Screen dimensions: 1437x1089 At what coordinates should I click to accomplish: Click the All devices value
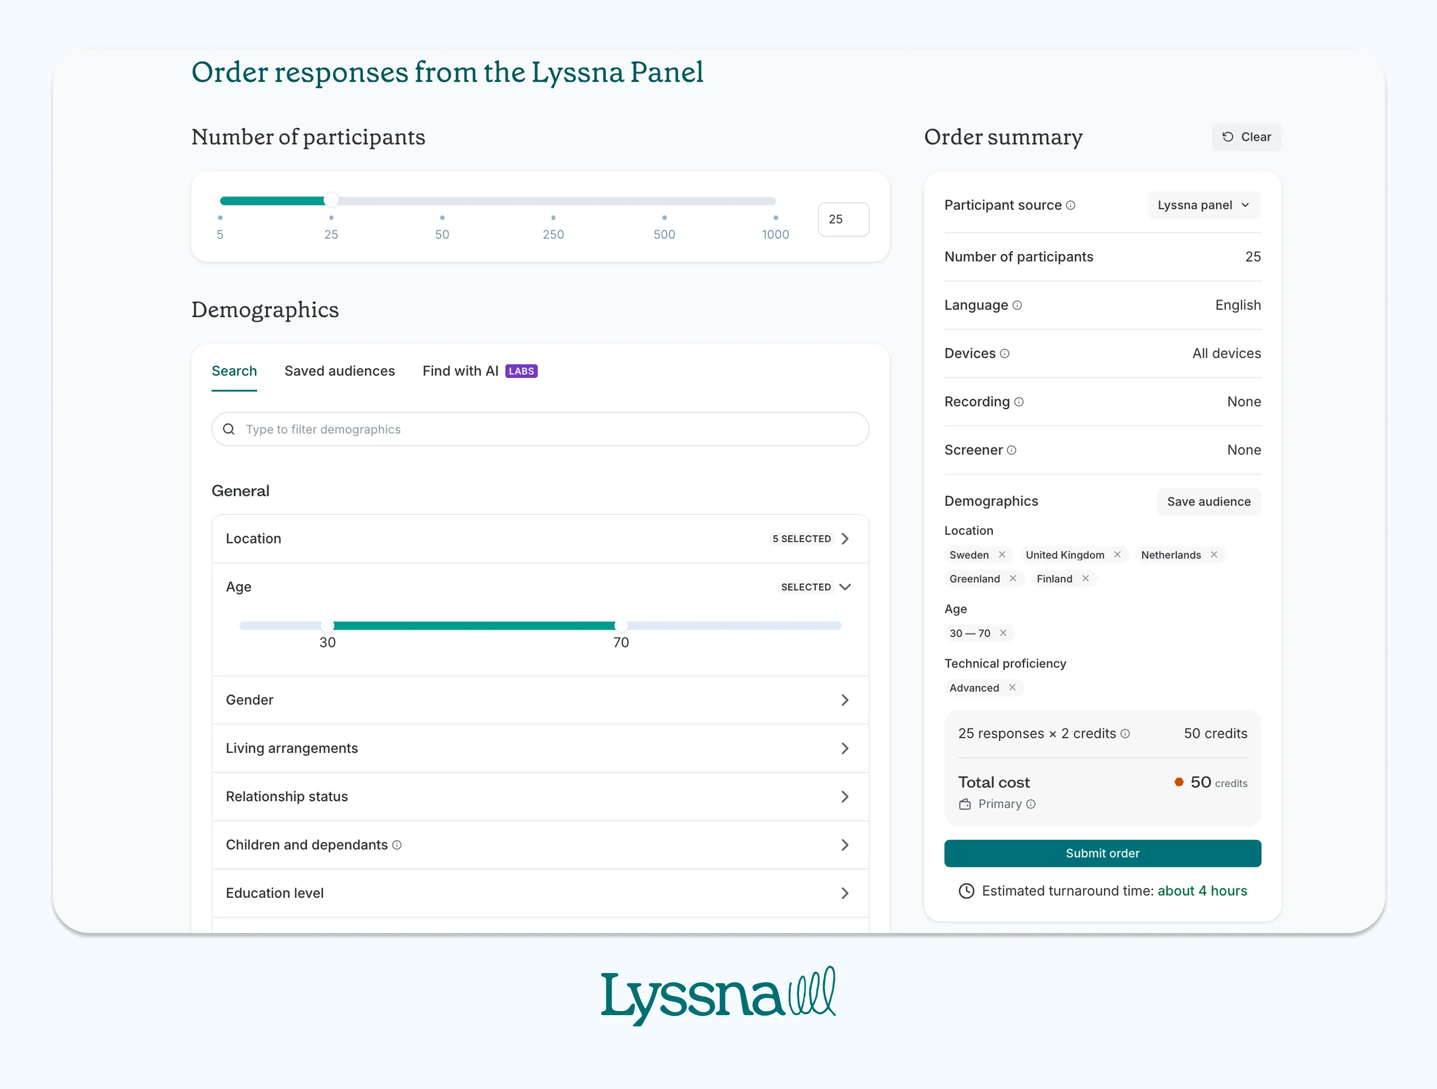[x=1227, y=354]
